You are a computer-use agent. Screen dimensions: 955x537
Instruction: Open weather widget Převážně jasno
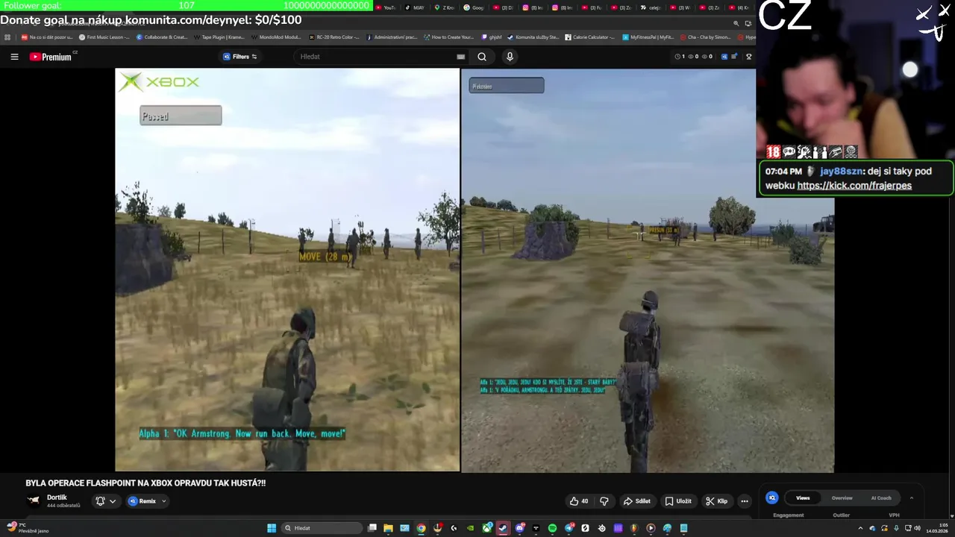click(x=27, y=528)
